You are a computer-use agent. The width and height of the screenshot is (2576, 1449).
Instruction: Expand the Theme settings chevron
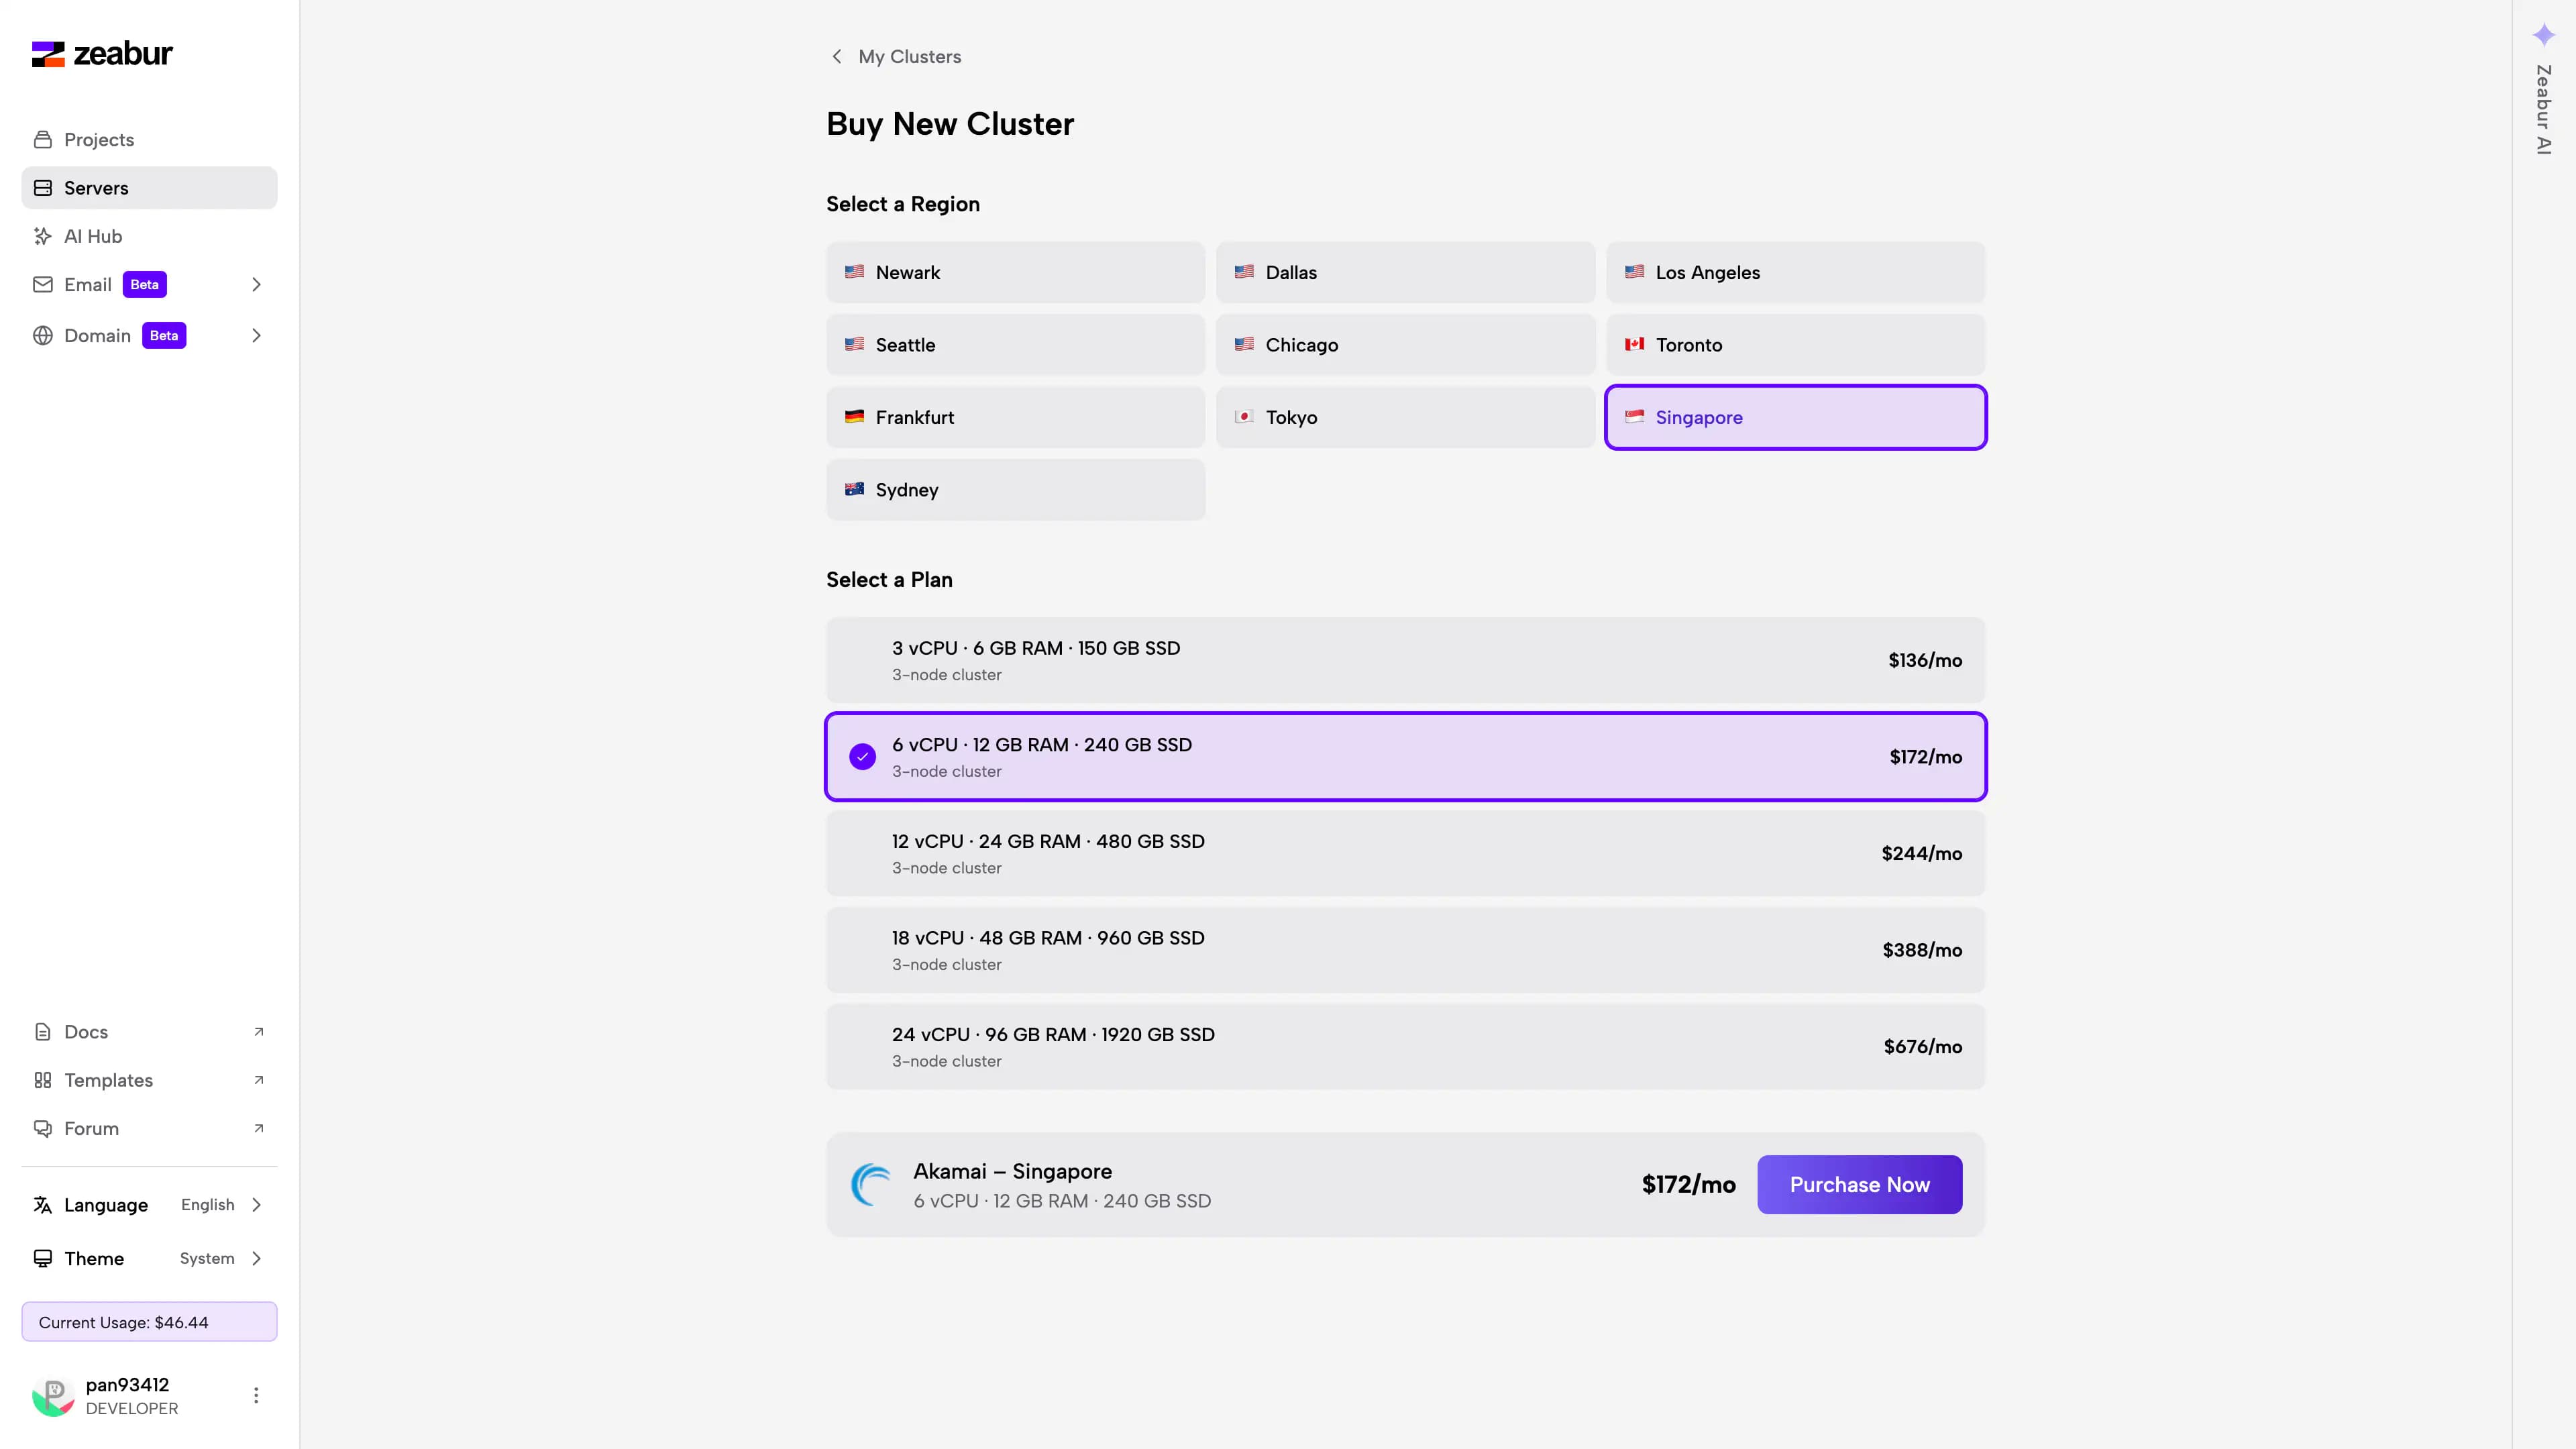click(257, 1258)
